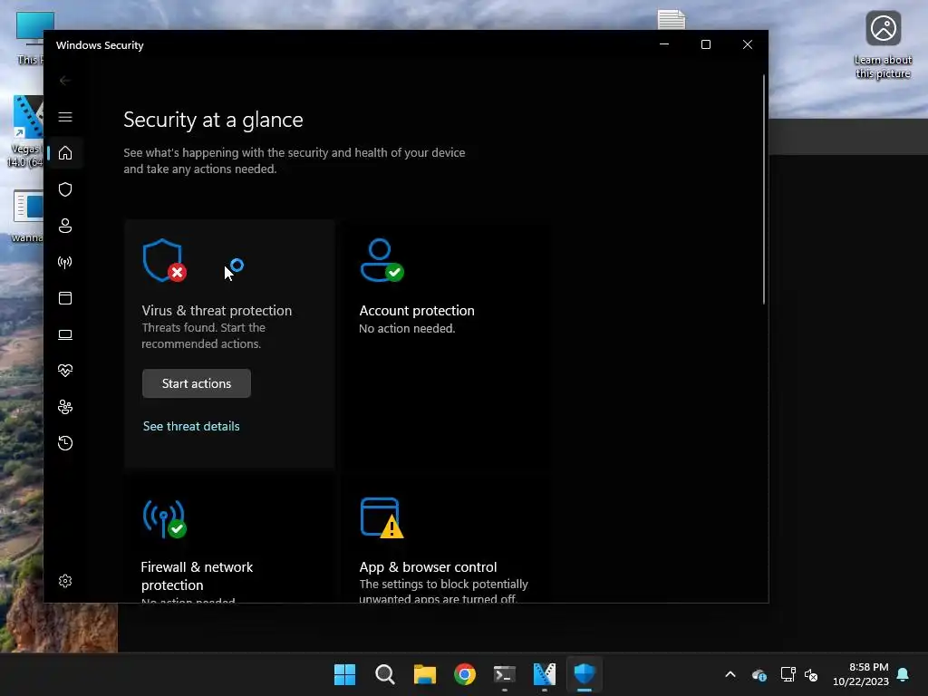Select the text file icon on desktop

click(672, 20)
